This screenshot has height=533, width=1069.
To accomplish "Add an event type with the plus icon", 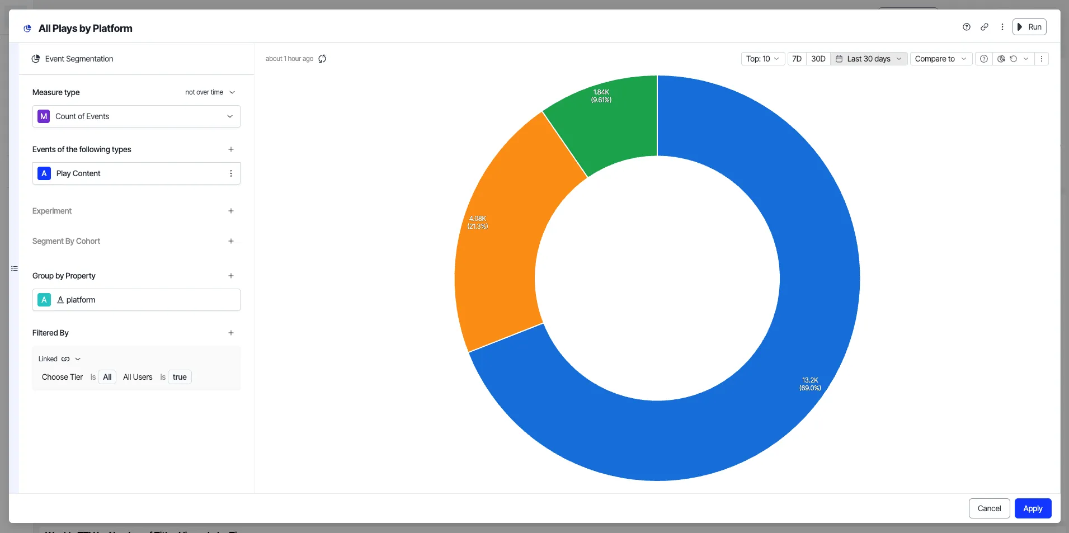I will coord(231,149).
